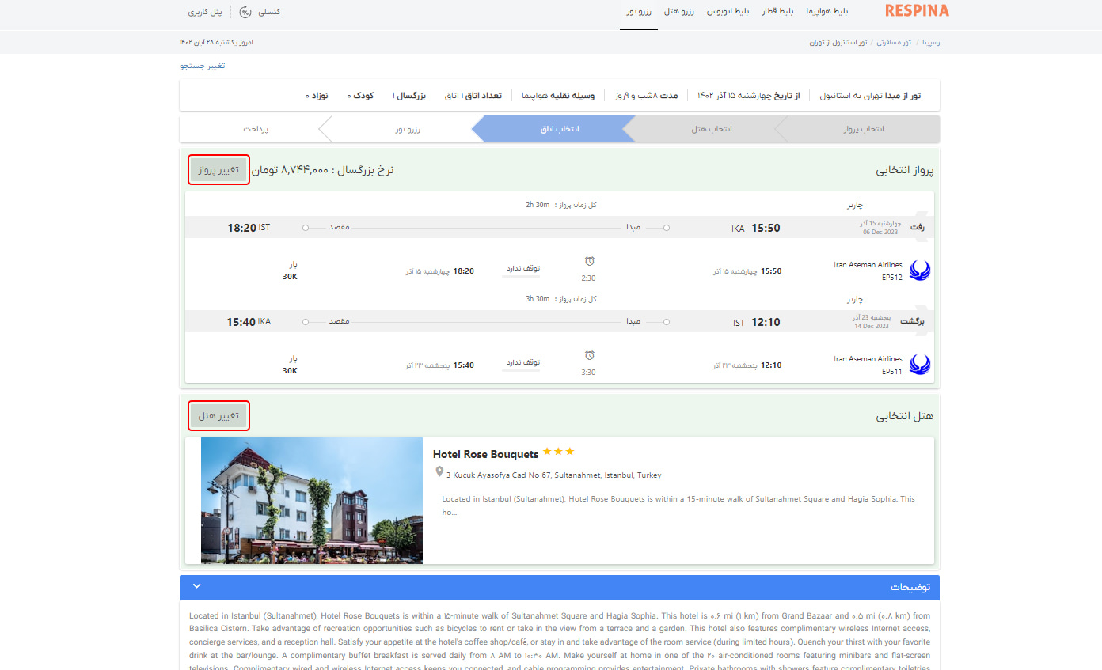Screen dimensions: 1102x670
Task: Click the clock icon above 3:30 duration
Action: pos(589,356)
